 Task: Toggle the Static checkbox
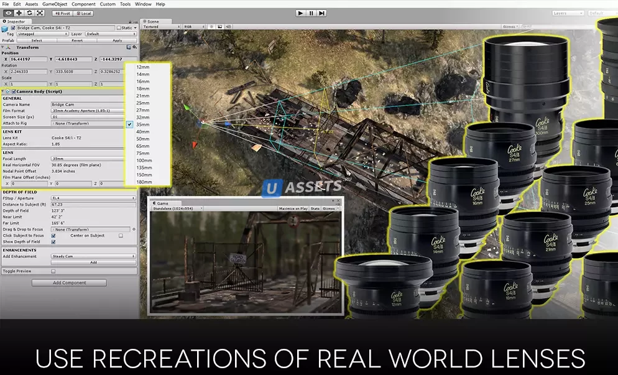(119, 27)
